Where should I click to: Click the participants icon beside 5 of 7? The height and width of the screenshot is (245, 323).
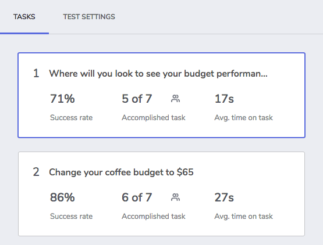tap(175, 99)
